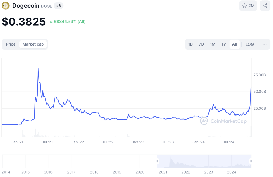Click the 2019 year in navigator
Image resolution: width=273 pixels, height=177 pixels.
[x=117, y=172]
